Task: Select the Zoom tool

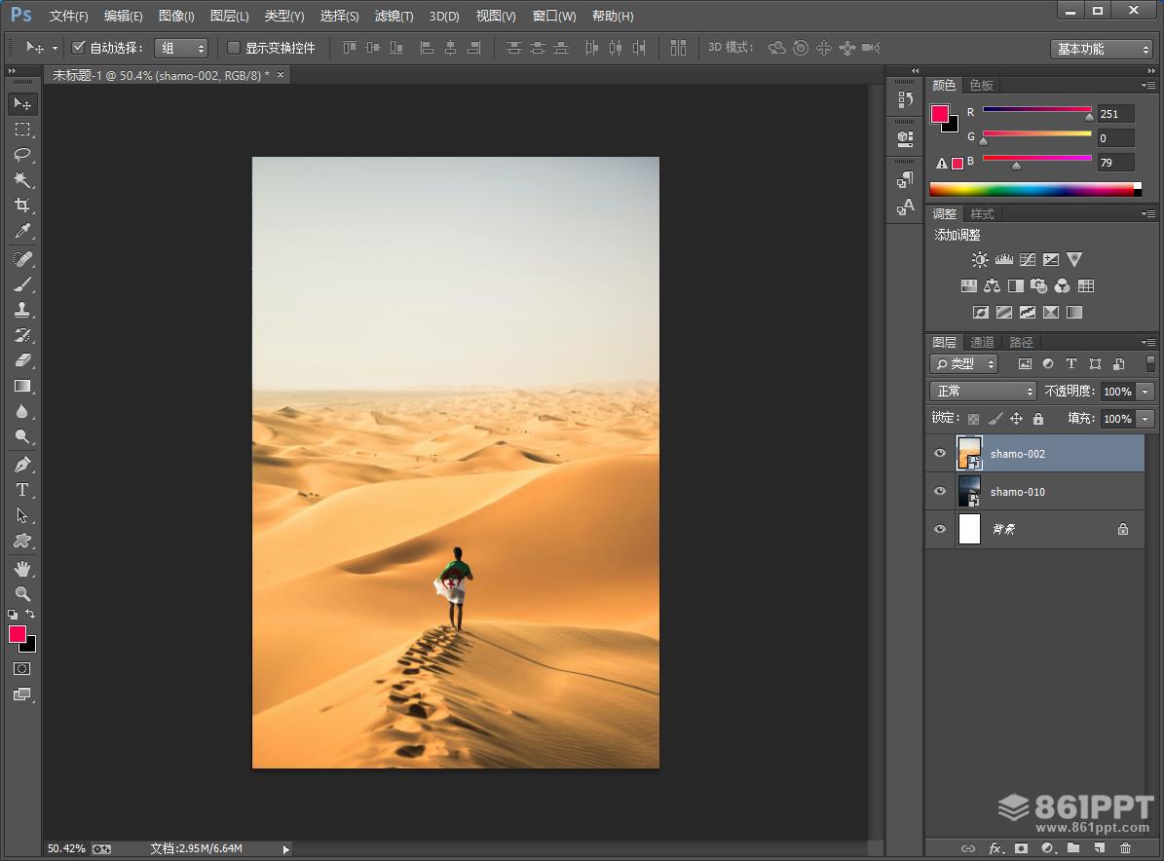Action: pos(22,594)
